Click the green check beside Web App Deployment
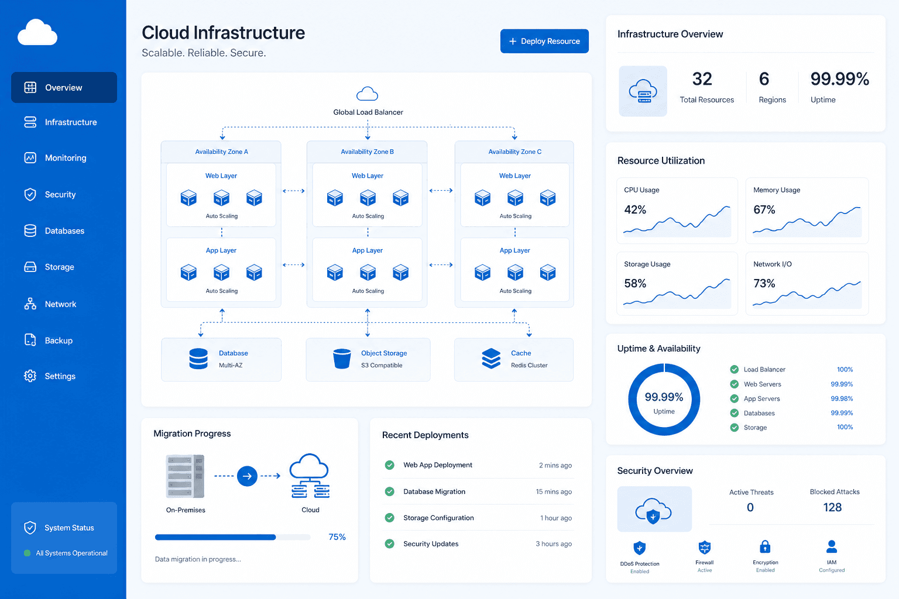Viewport: 899px width, 599px height. pyautogui.click(x=389, y=465)
